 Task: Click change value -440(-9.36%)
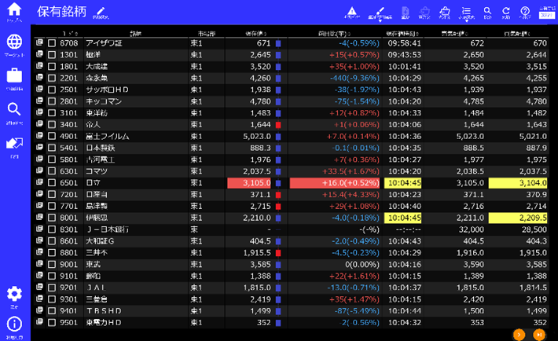click(x=354, y=79)
